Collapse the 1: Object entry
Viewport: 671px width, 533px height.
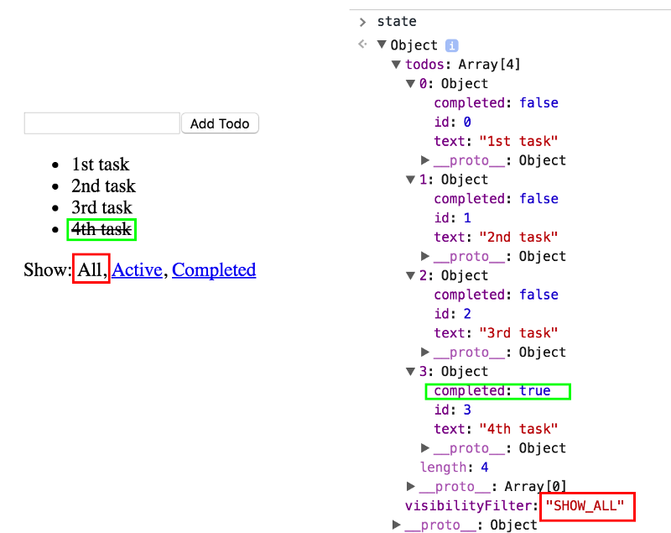(x=411, y=180)
